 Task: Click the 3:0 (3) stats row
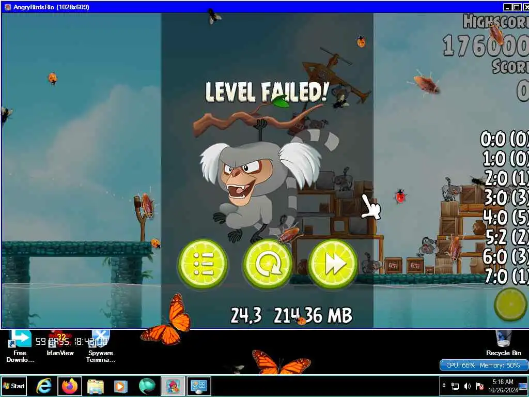(506, 197)
